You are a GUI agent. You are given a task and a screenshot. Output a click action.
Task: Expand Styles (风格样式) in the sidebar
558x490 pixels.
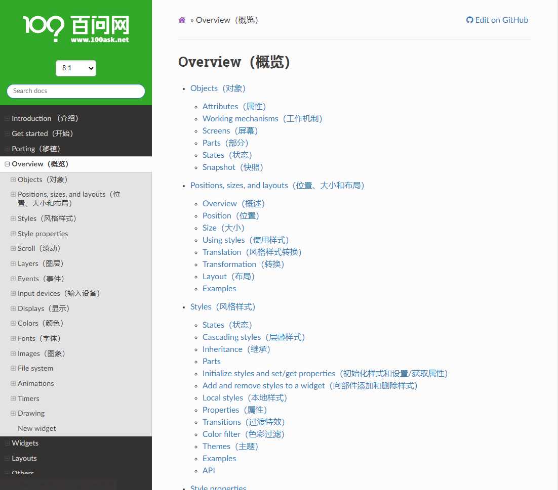[13, 218]
